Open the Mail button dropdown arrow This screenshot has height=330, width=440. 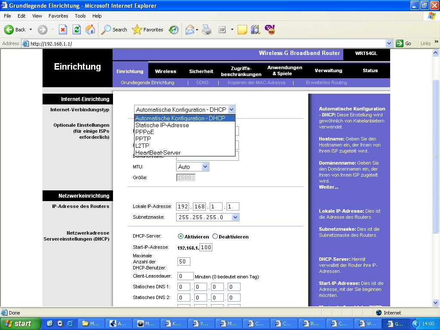197,30
